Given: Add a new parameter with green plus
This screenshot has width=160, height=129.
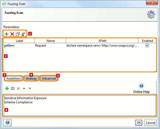Looking at the screenshot, I should 6,34.
